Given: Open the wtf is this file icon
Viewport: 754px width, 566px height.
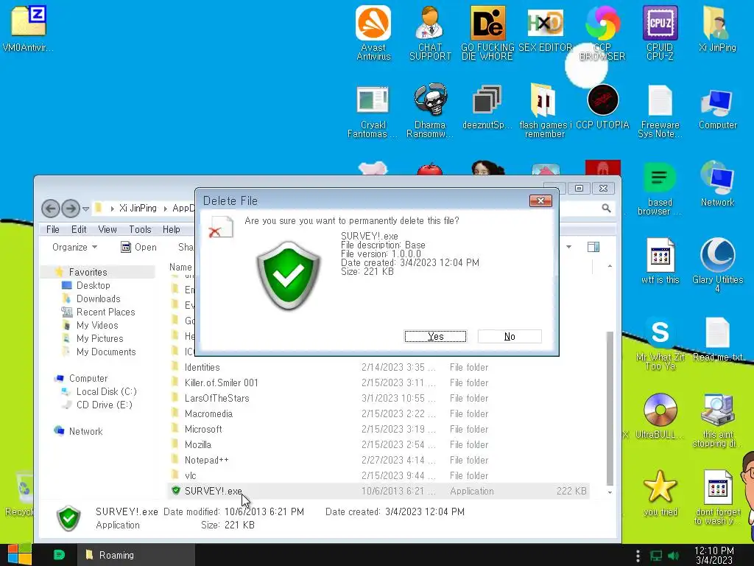Looking at the screenshot, I should 660,261.
